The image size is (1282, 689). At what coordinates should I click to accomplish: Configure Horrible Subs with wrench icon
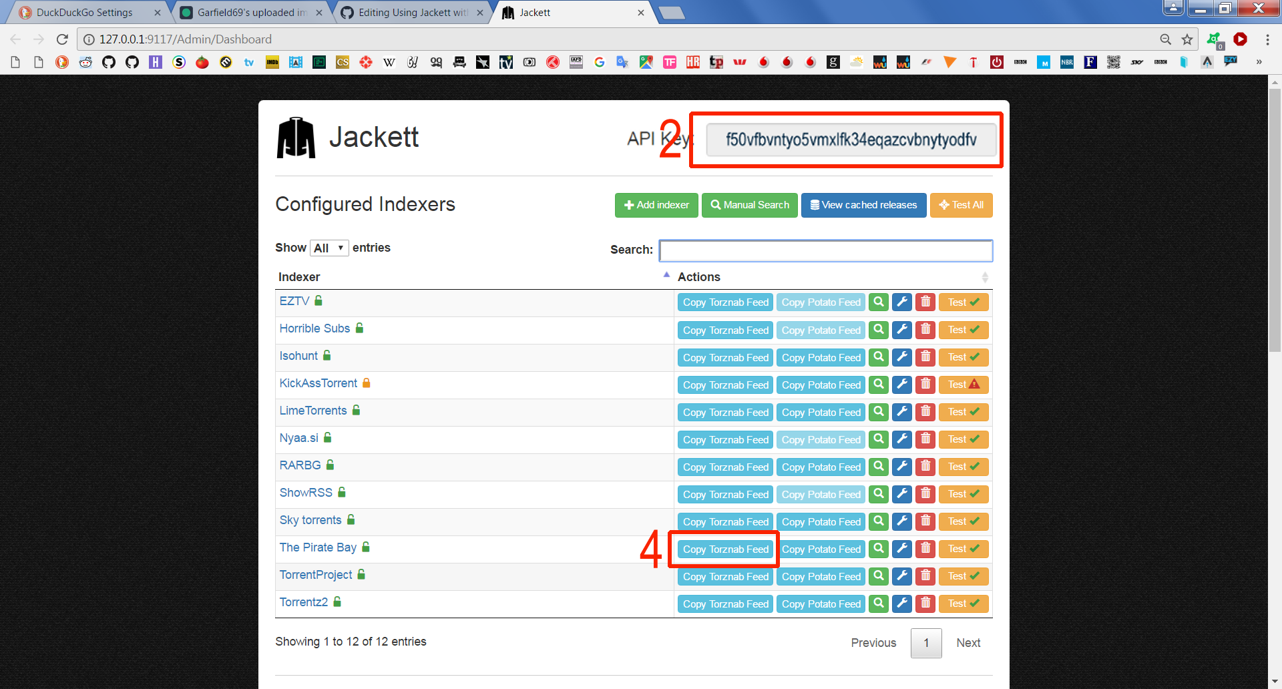pos(902,330)
